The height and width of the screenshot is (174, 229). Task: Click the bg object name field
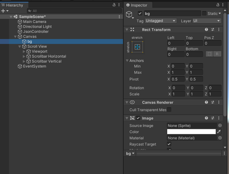(172, 13)
